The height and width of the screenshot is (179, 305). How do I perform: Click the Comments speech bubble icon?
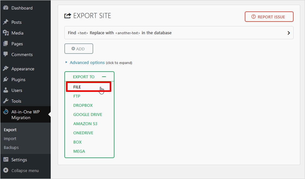point(6,54)
